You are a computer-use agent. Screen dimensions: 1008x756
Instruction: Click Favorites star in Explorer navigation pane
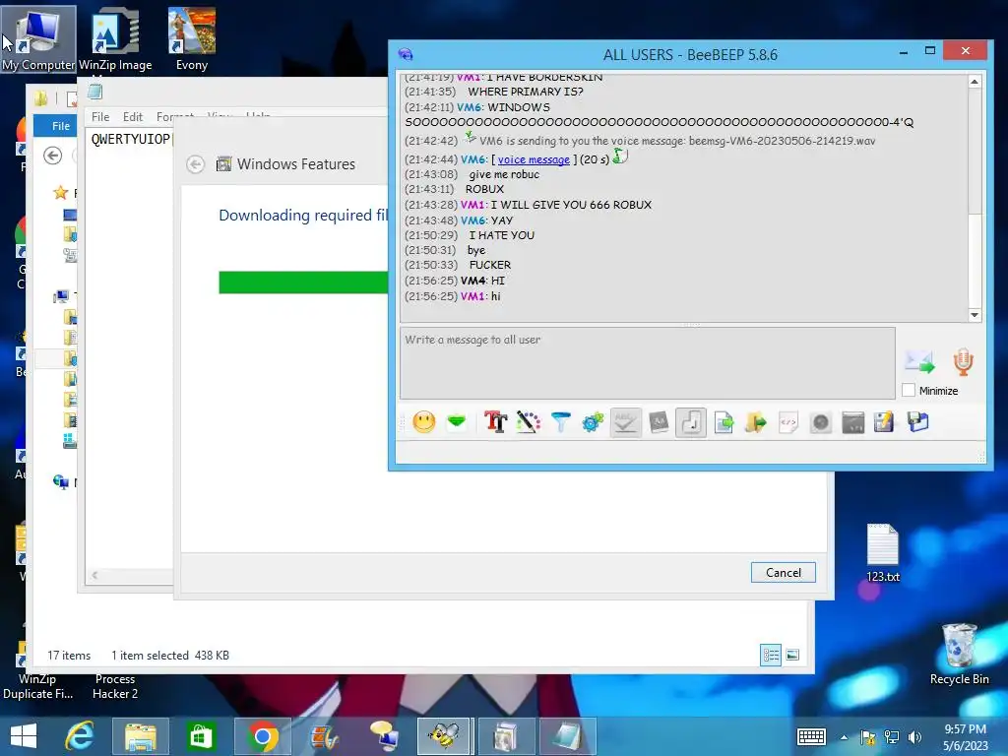click(60, 192)
